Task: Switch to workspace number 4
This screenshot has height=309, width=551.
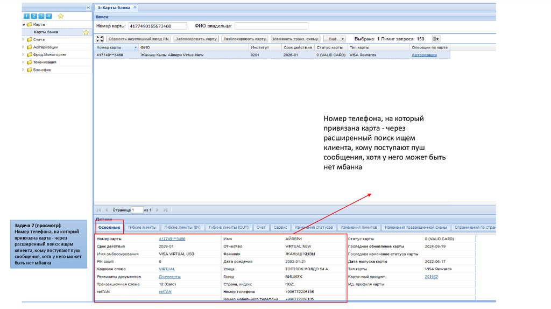Action: pyautogui.click(x=49, y=17)
